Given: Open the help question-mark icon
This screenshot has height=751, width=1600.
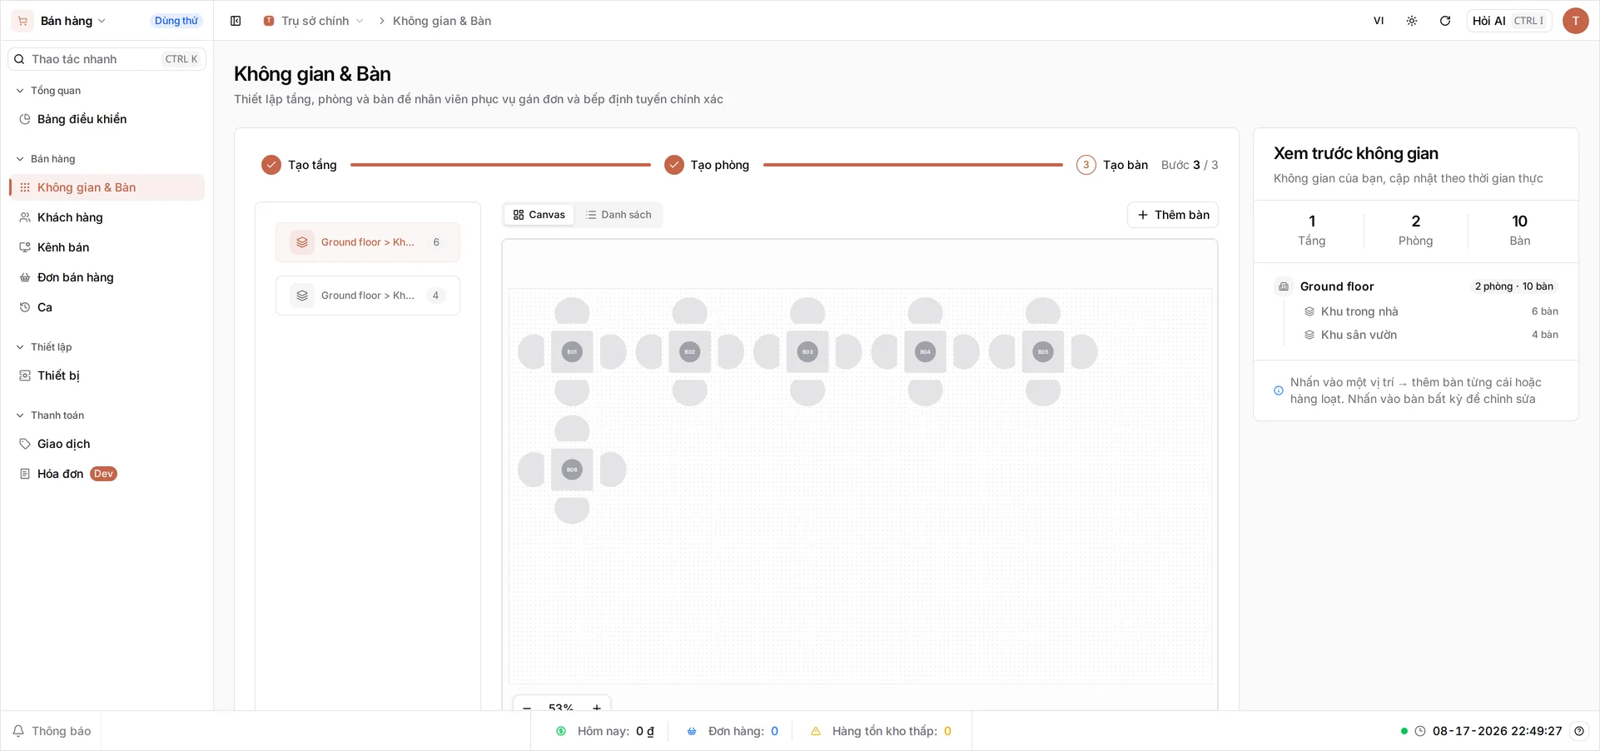Looking at the screenshot, I should 1579,731.
